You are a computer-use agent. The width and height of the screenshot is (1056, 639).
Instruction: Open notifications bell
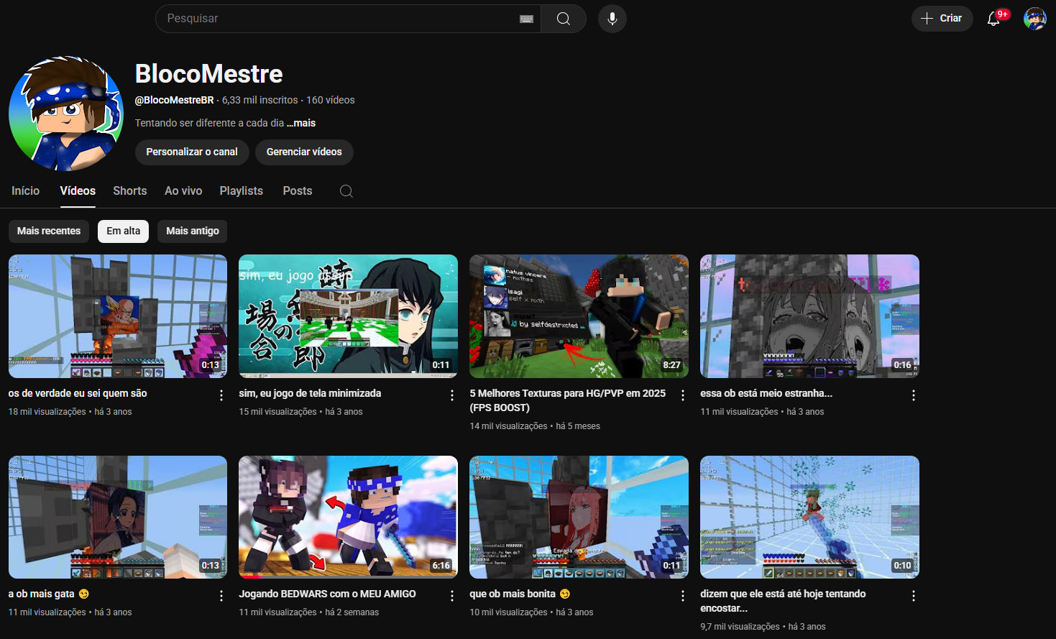[994, 19]
